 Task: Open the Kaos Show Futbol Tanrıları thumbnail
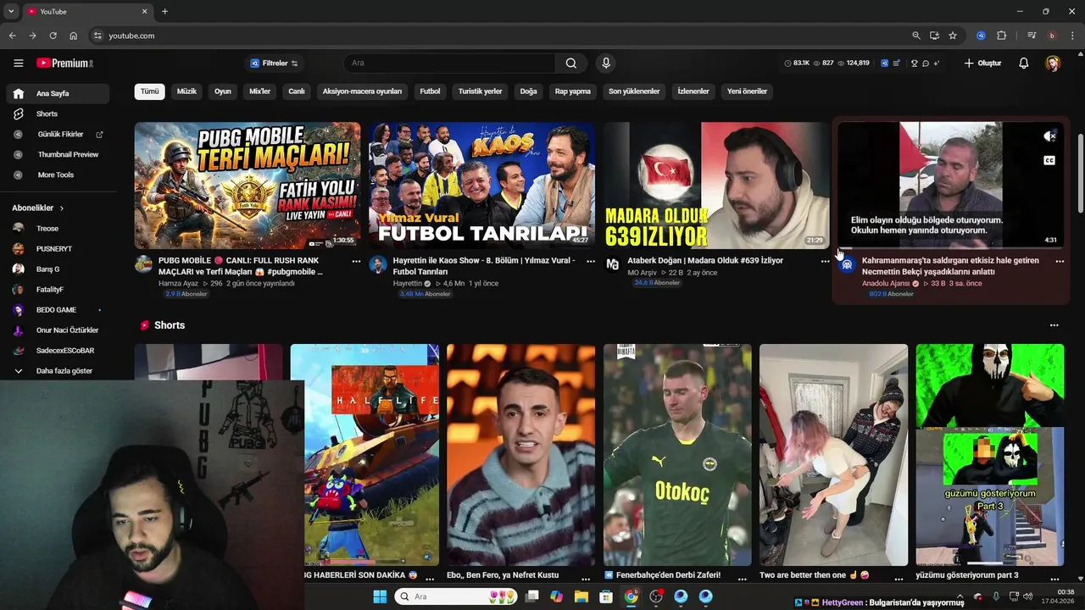(481, 186)
